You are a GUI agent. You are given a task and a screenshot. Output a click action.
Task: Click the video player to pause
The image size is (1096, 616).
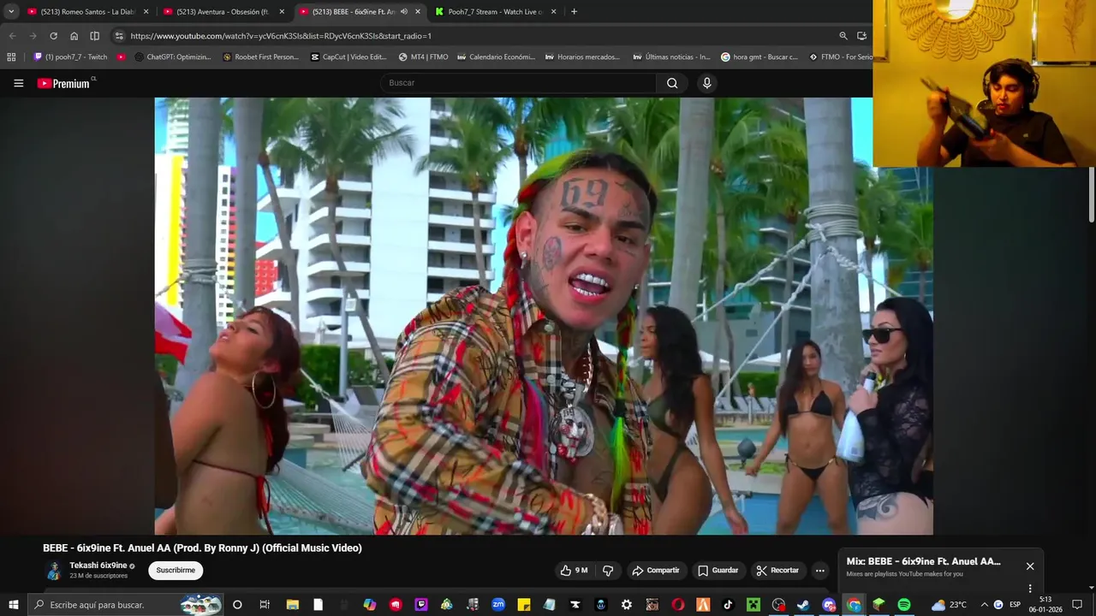[544, 316]
